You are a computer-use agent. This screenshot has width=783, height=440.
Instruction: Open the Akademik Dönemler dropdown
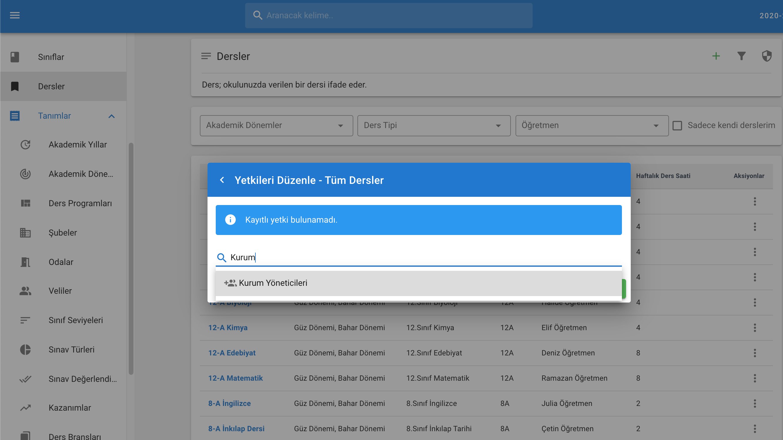click(x=276, y=125)
